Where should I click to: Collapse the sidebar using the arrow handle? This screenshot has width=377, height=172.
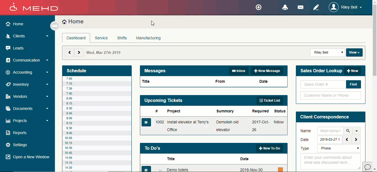54,26
